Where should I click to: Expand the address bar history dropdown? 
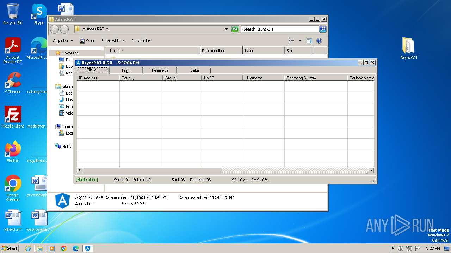point(226,29)
